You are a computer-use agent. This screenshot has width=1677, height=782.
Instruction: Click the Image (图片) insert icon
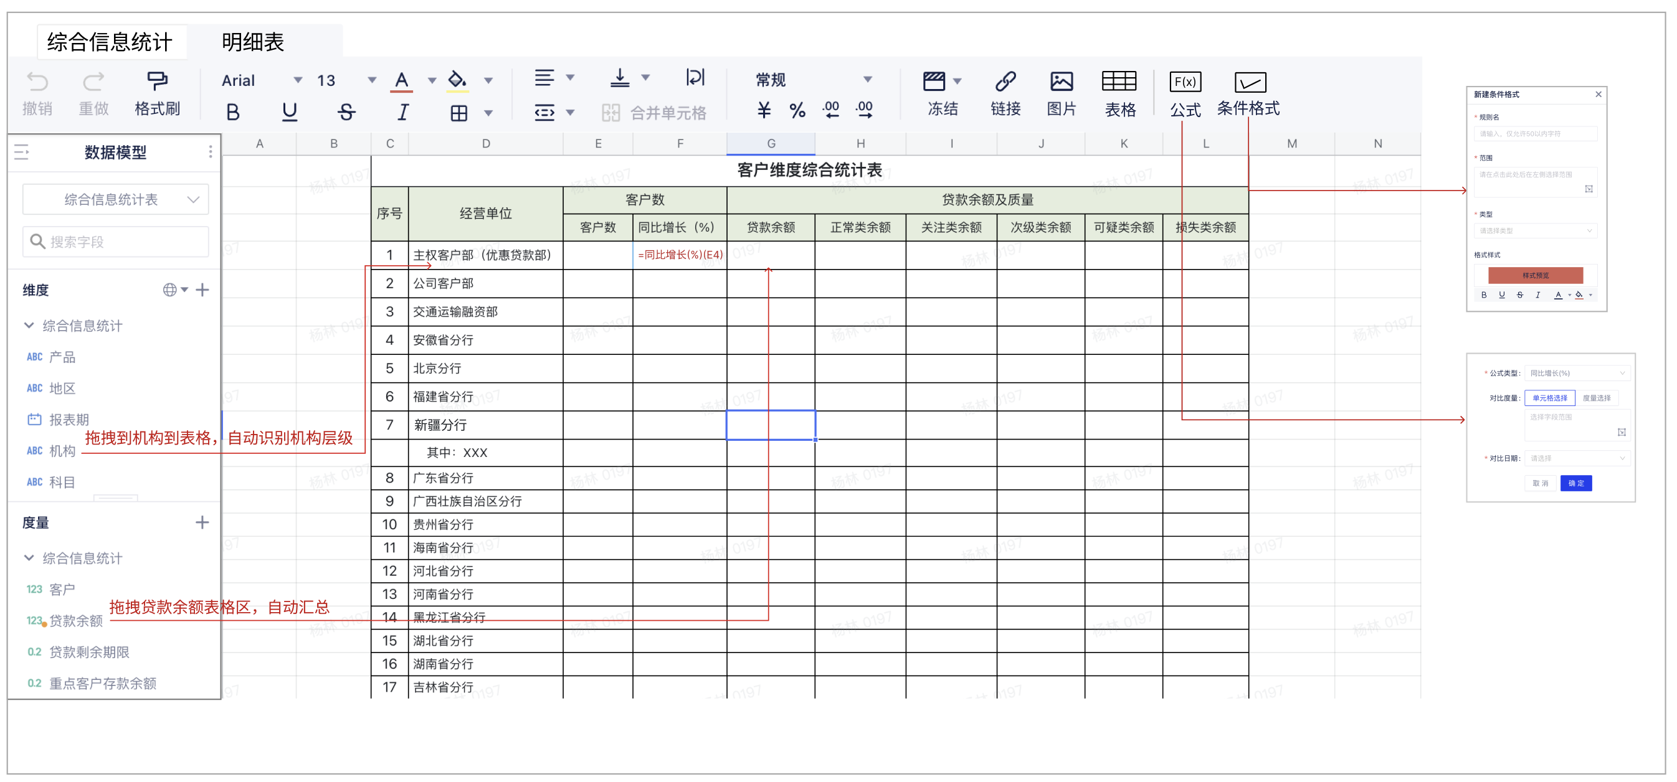click(1060, 82)
